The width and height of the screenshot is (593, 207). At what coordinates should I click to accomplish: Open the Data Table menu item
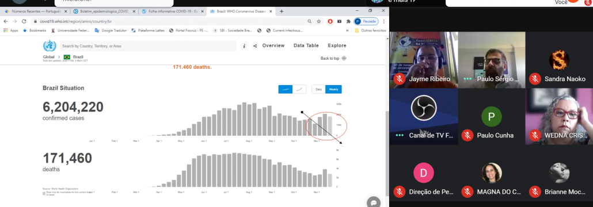tap(306, 45)
